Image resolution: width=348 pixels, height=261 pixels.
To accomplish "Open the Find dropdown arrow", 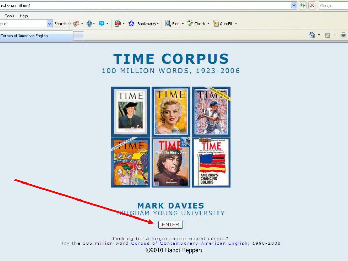I will click(x=183, y=23).
